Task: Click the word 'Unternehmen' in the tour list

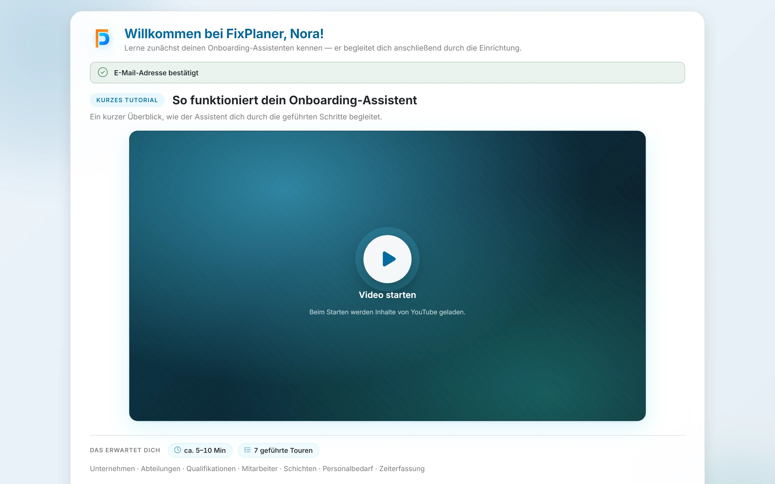Action: coord(112,469)
